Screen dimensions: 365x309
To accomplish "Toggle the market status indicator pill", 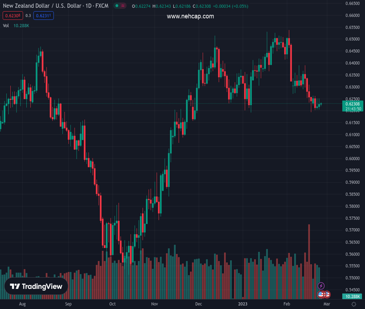I will (120, 6).
